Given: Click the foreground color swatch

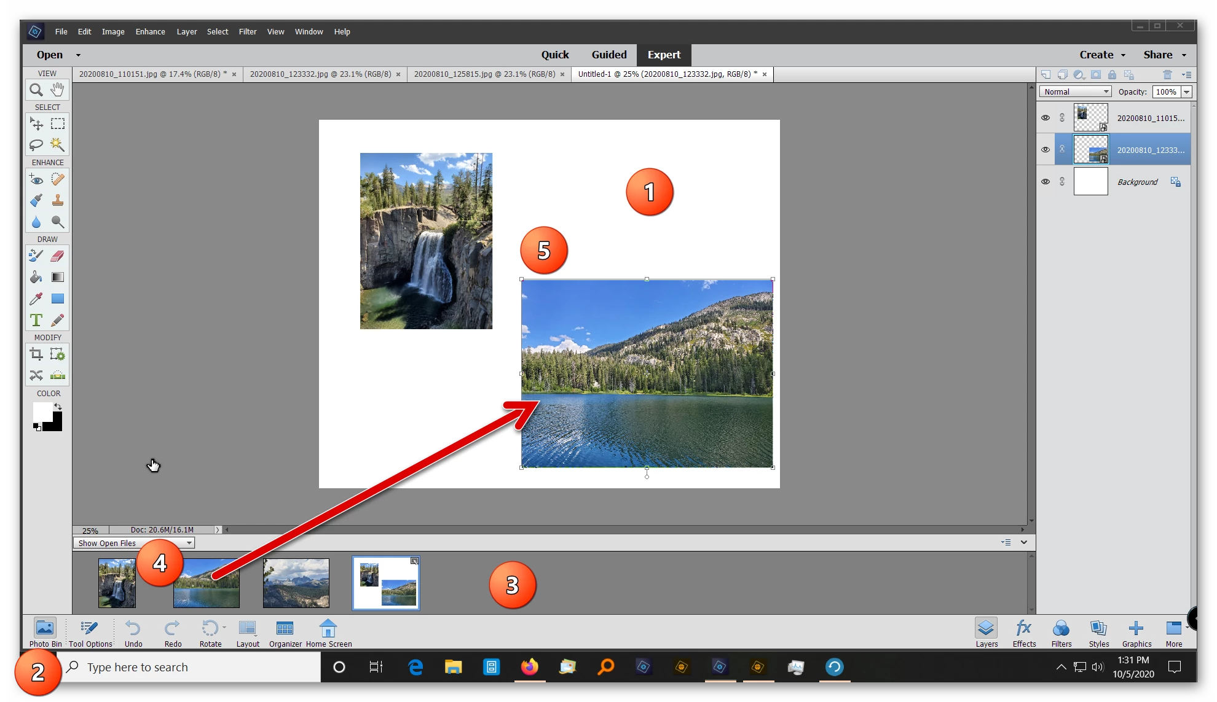Looking at the screenshot, I should (x=42, y=411).
